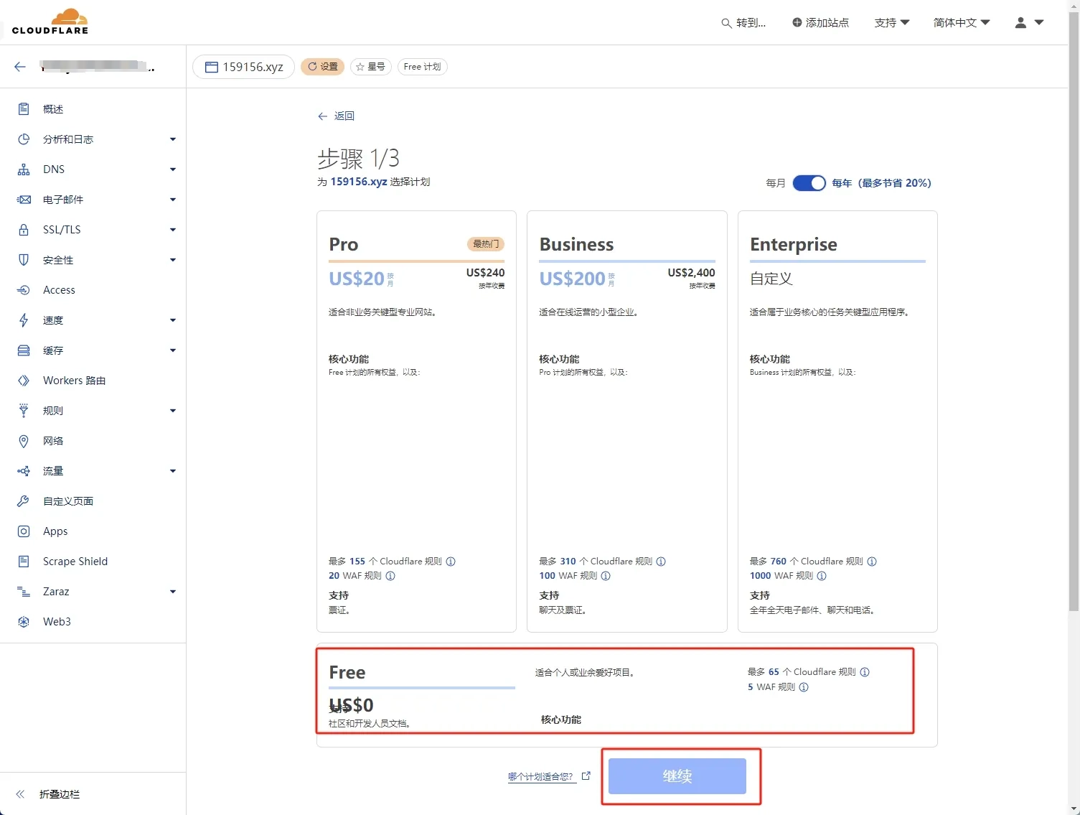Screen dimensions: 1080x815
Task: Click the 分析和日志 pie chart icon
Action: pos(24,139)
